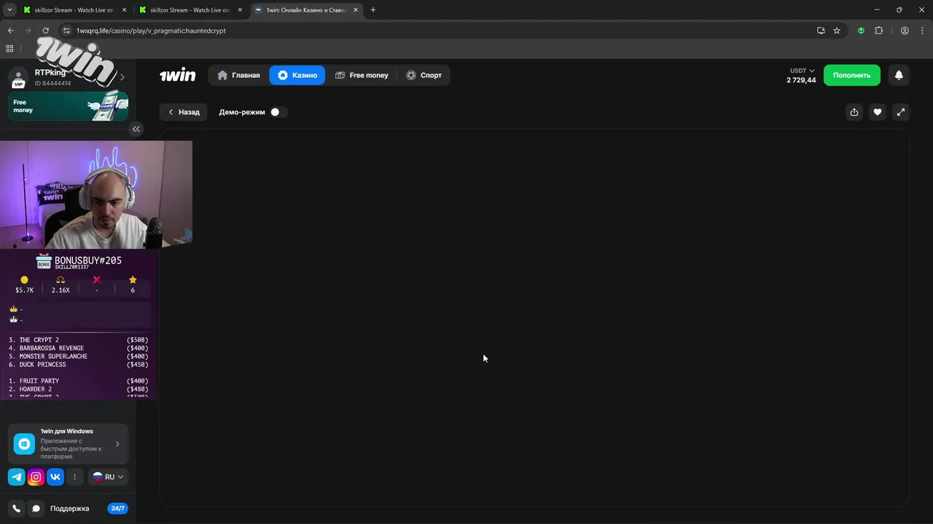The width and height of the screenshot is (933, 524).
Task: Click the green Пополнить button
Action: coord(852,75)
